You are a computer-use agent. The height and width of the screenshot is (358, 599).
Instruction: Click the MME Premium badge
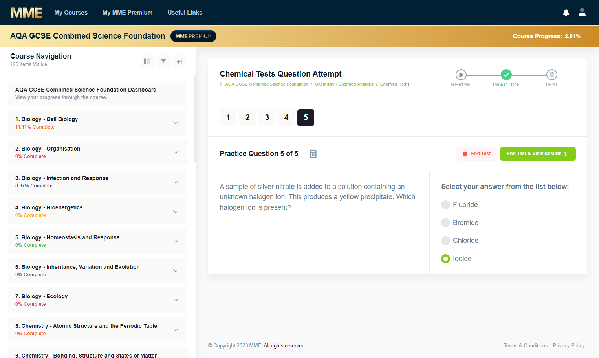(x=193, y=36)
